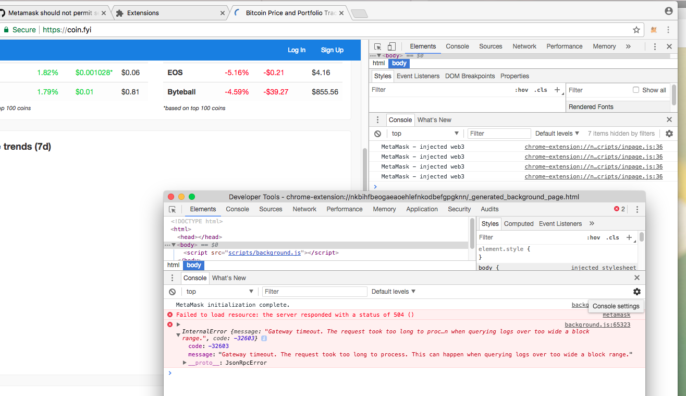Image resolution: width=686 pixels, height=396 pixels.
Task: Click inspect element icon in docked DevTools
Action: pos(378,46)
